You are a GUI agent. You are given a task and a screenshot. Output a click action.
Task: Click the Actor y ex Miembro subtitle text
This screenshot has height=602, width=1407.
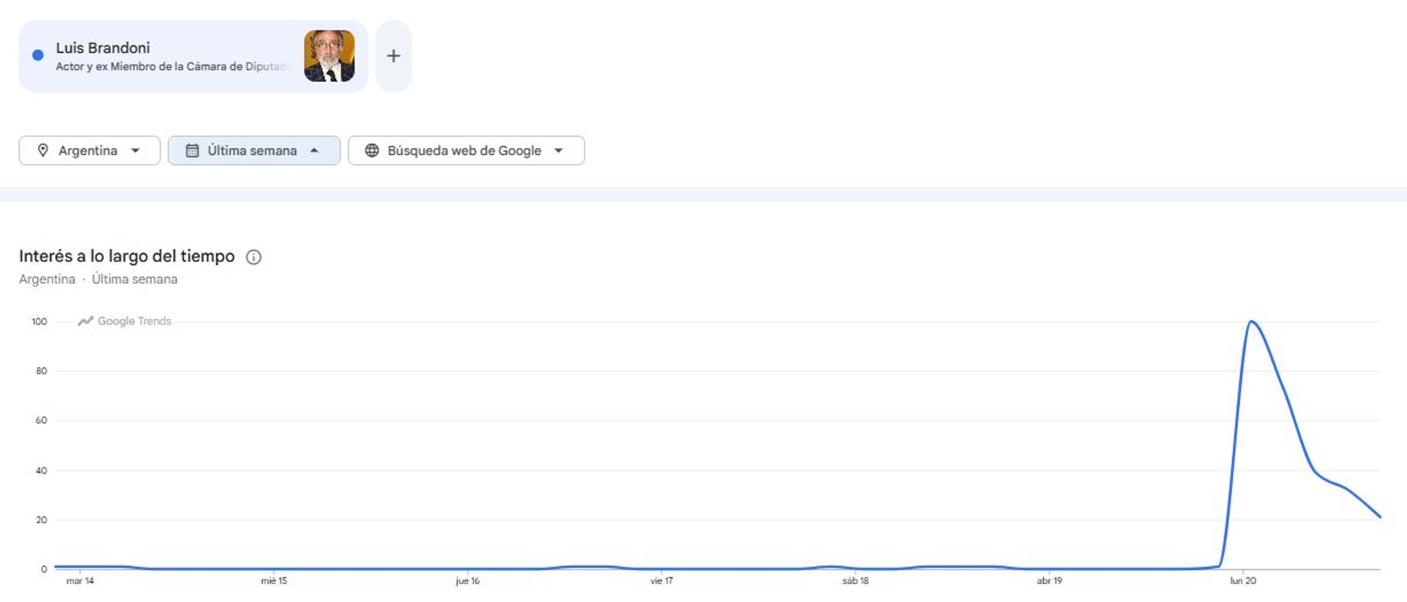pos(174,67)
